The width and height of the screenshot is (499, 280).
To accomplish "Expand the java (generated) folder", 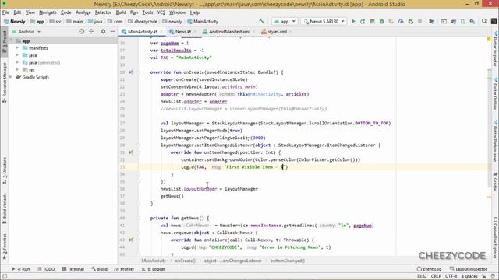I will pyautogui.click(x=17, y=62).
